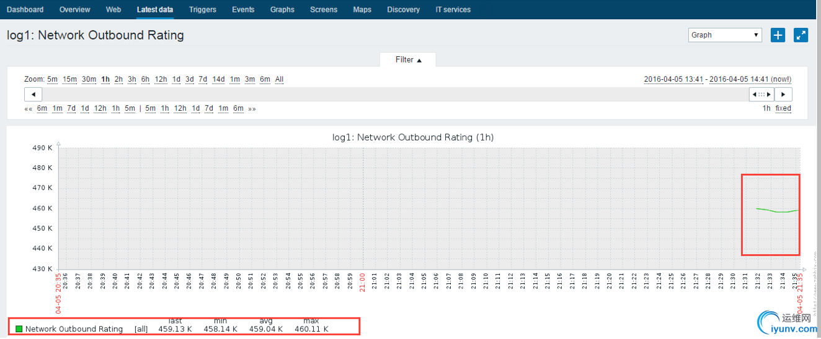821x339 pixels.
Task: Open the Screens menu item
Action: tap(324, 9)
